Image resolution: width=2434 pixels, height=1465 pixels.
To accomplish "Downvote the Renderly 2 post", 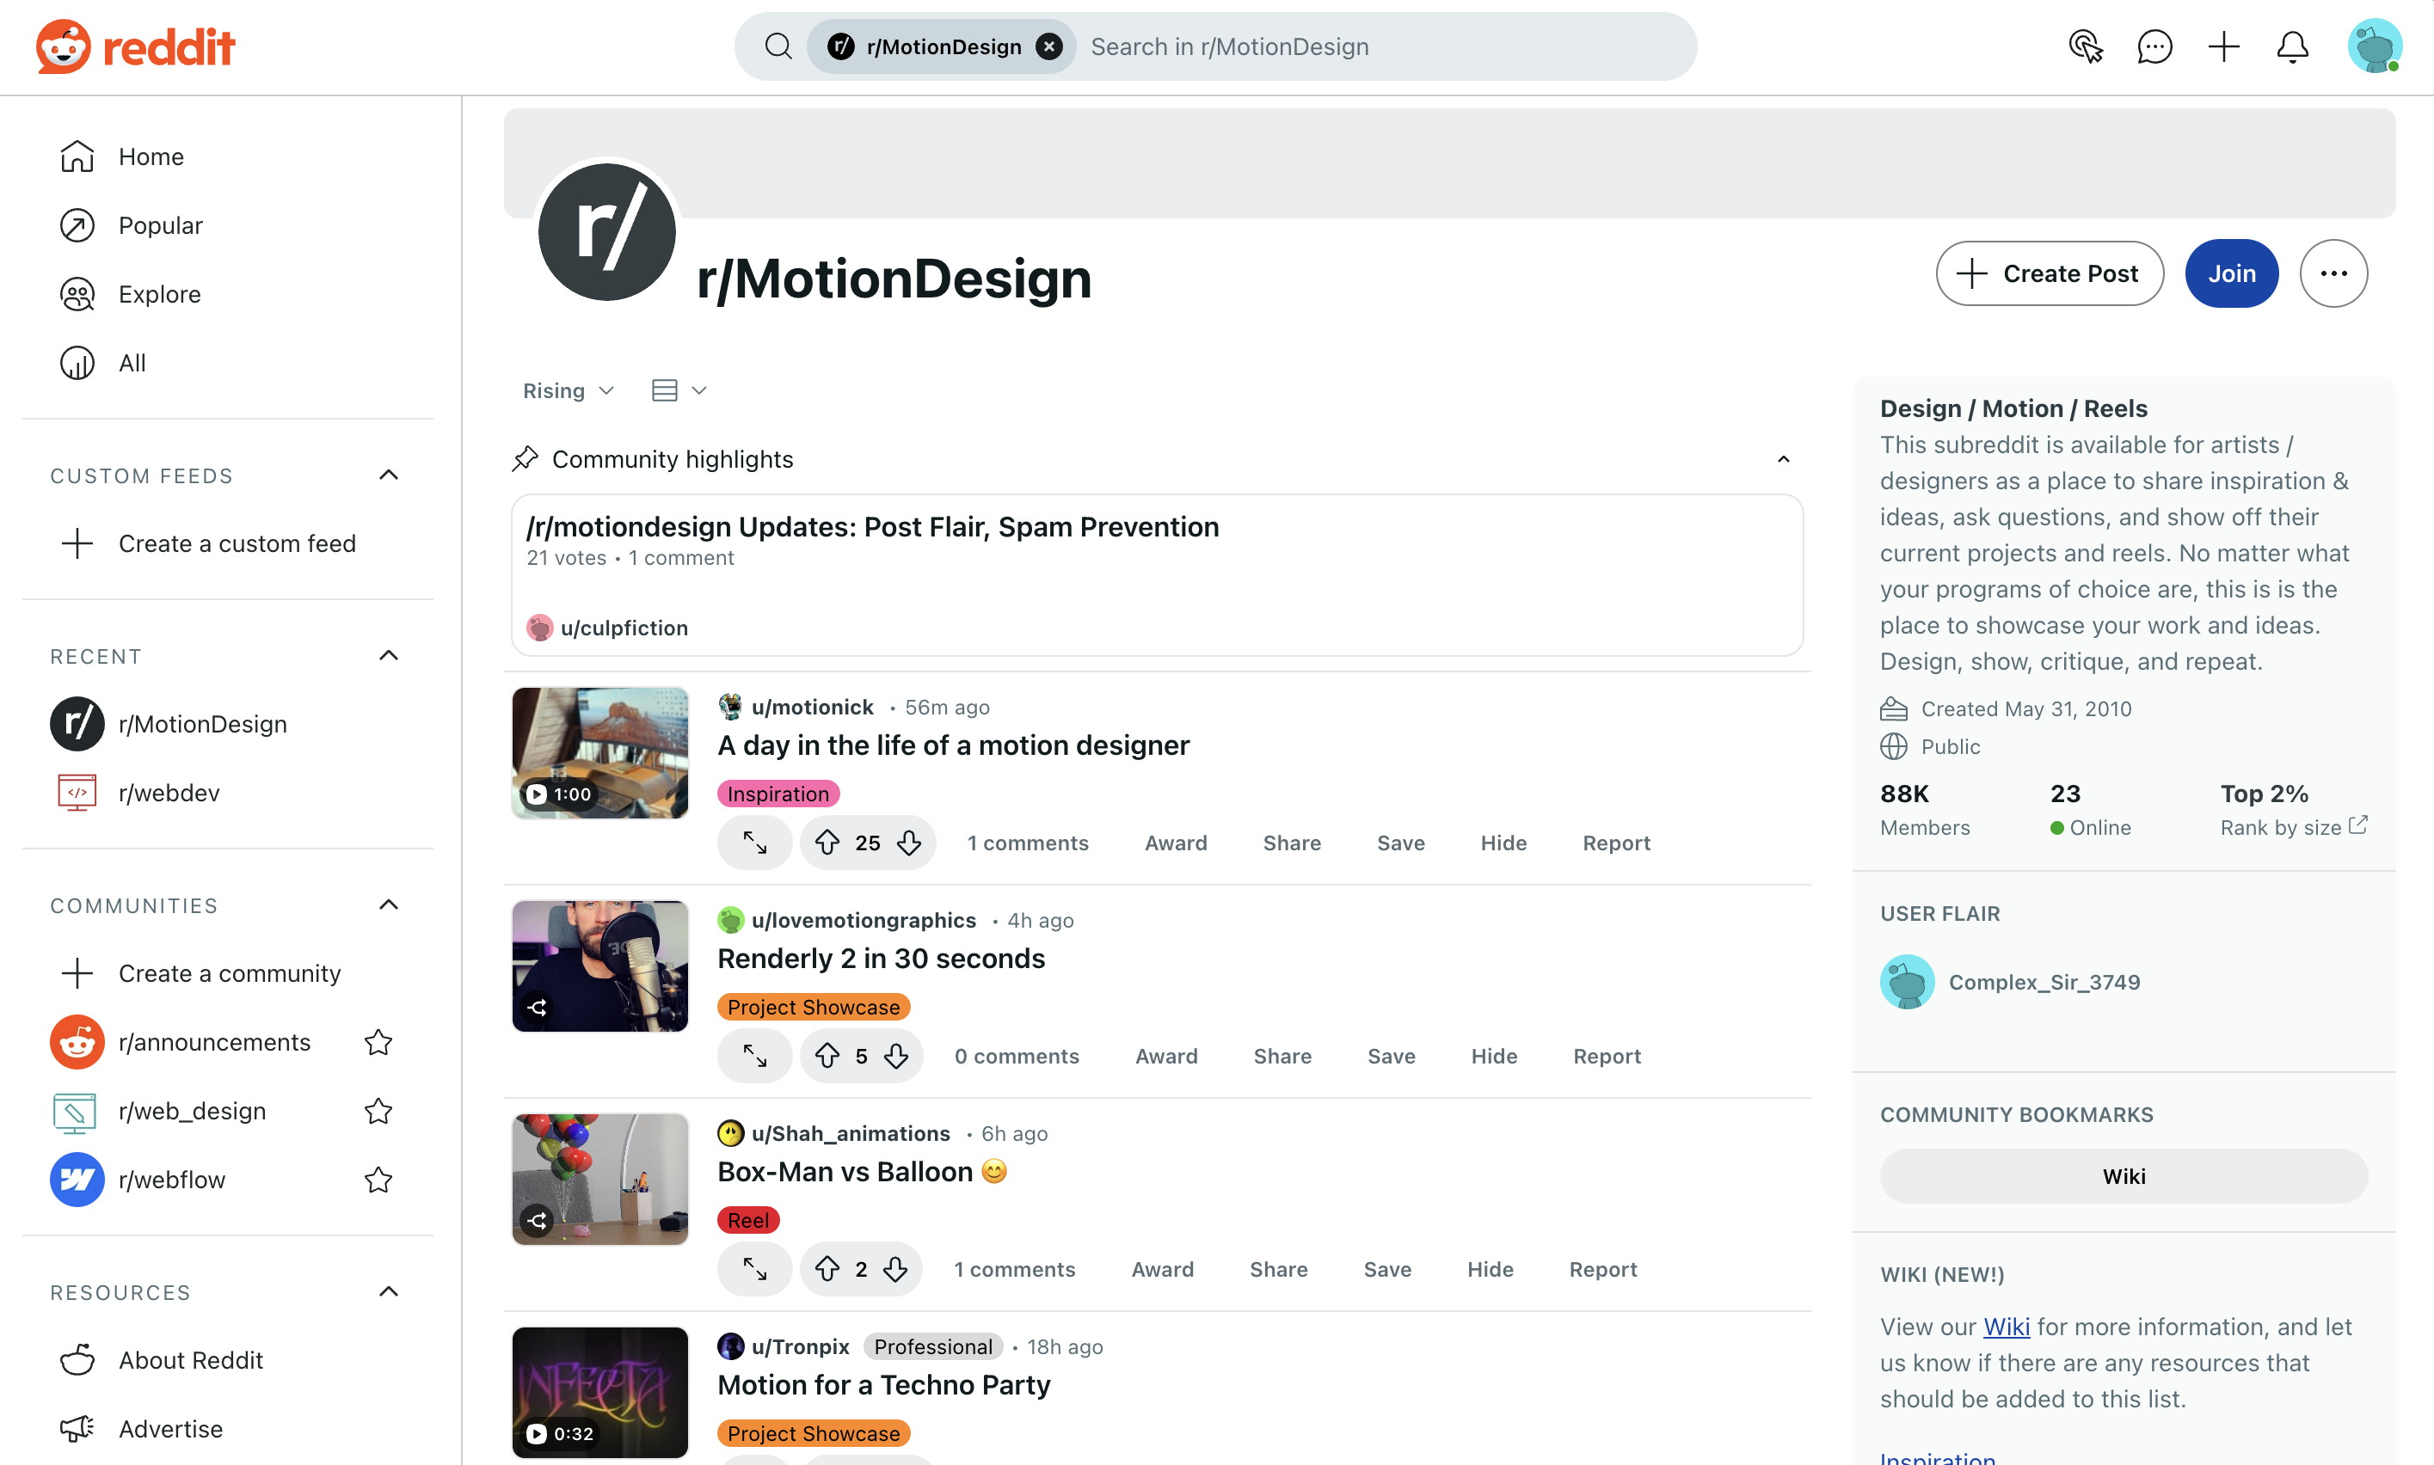I will 895,1055.
